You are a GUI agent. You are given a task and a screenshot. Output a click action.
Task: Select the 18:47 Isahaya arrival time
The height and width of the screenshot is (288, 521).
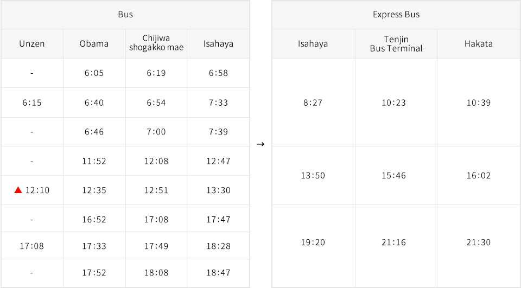click(218, 273)
